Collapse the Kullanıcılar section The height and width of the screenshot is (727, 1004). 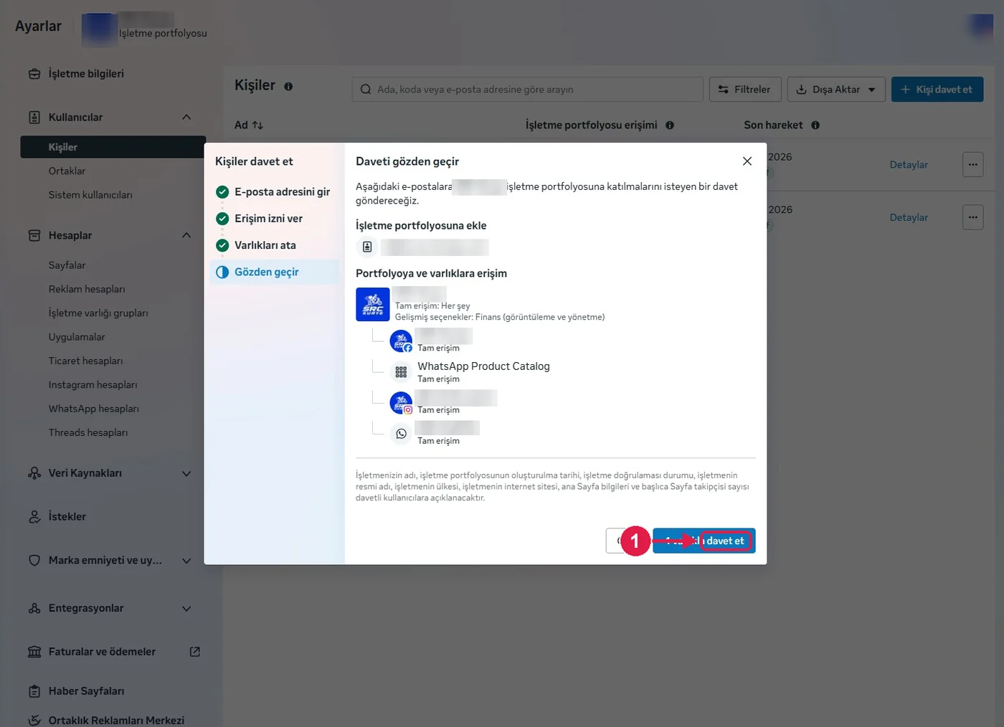(186, 117)
